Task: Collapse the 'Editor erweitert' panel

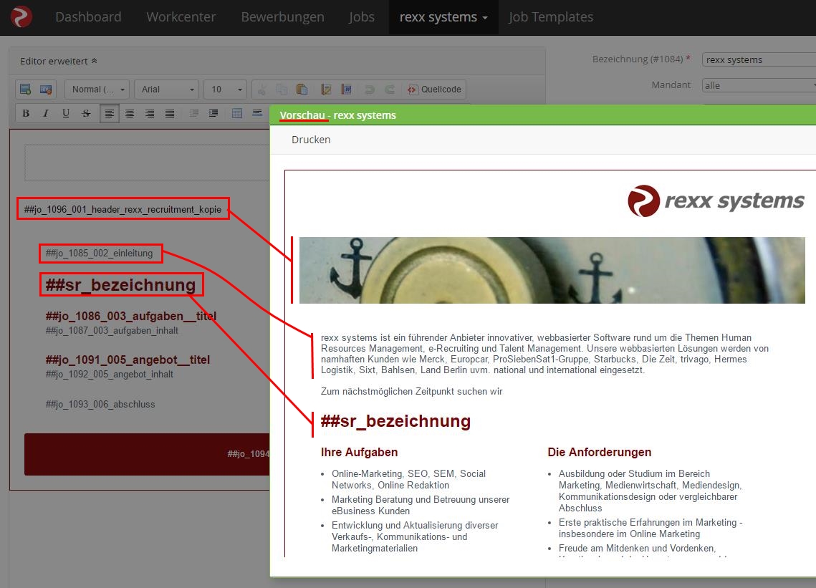Action: tap(58, 61)
